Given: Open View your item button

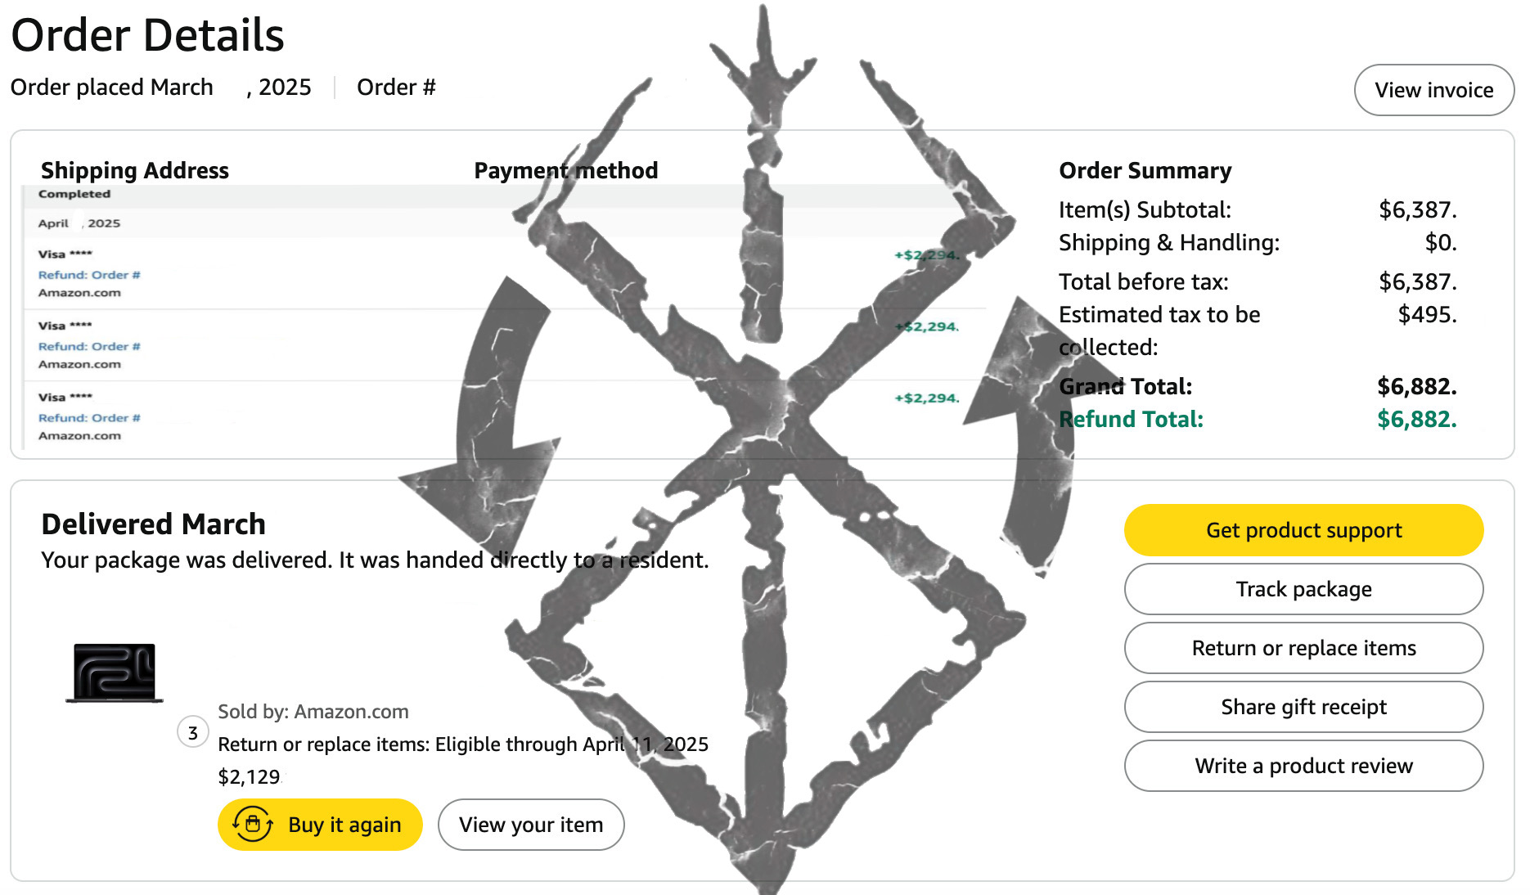Looking at the screenshot, I should pos(531,825).
